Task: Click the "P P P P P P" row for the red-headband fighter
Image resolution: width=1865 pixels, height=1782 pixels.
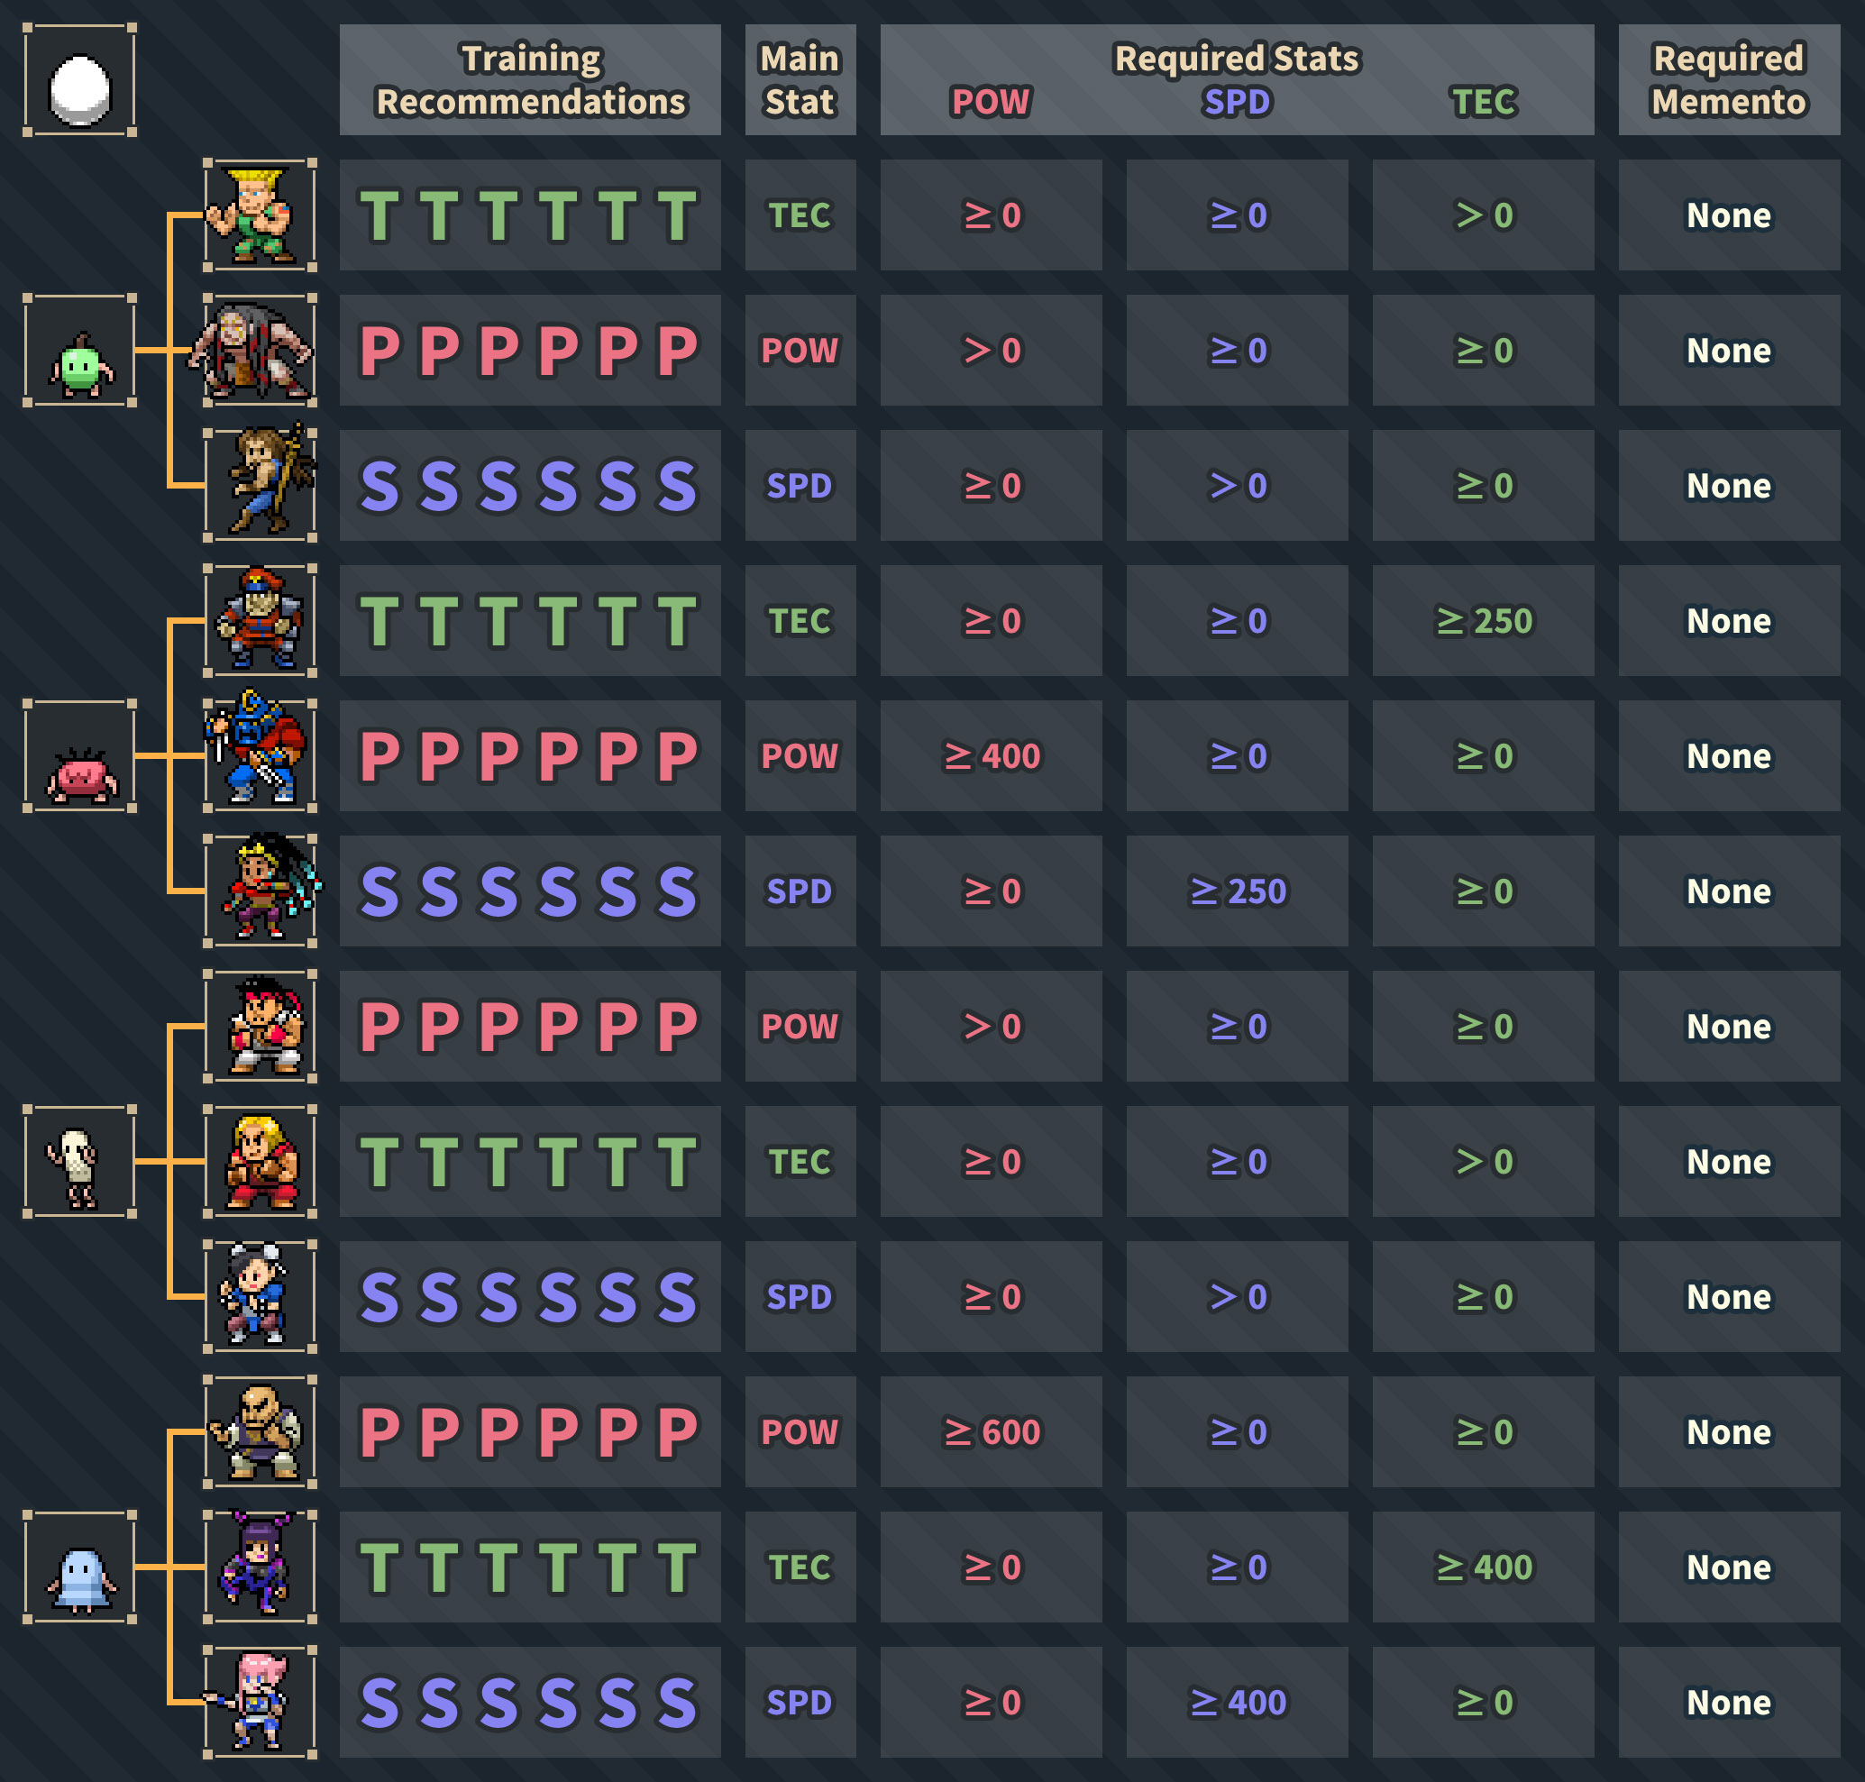Action: (530, 1027)
